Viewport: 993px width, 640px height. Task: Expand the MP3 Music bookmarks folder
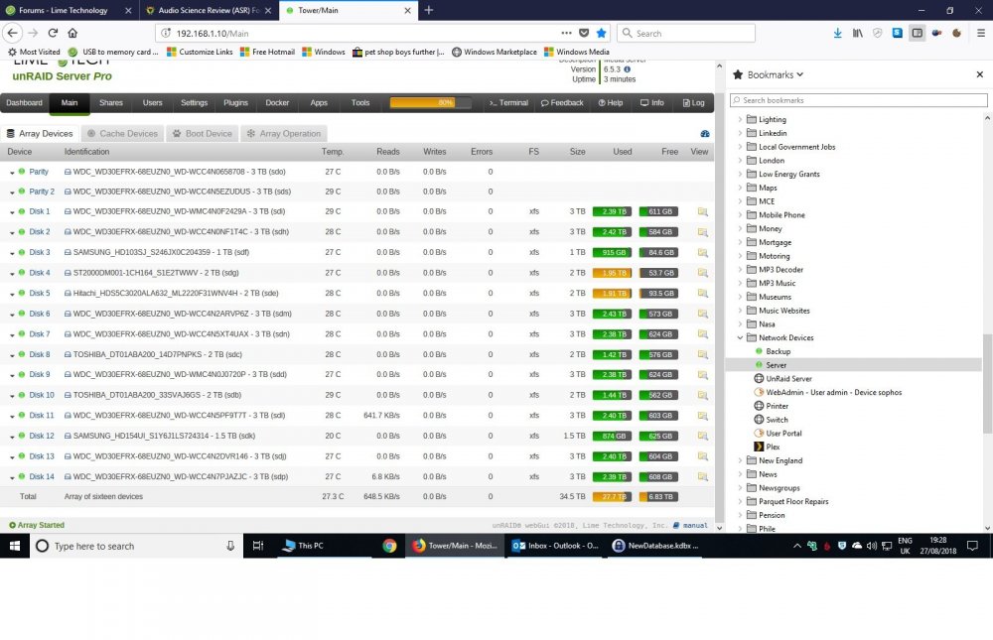740,283
